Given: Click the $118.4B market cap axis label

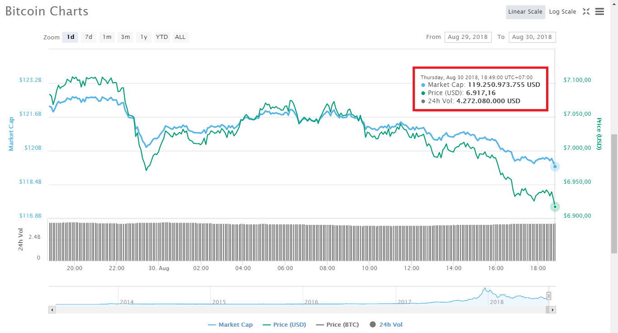Looking at the screenshot, I should pos(30,182).
